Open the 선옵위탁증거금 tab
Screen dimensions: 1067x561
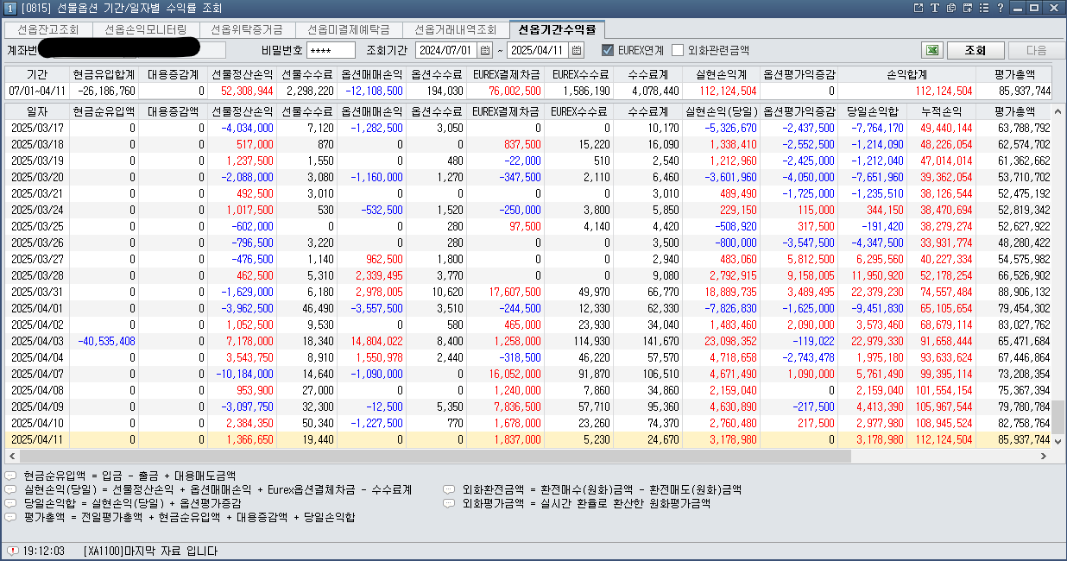[247, 29]
